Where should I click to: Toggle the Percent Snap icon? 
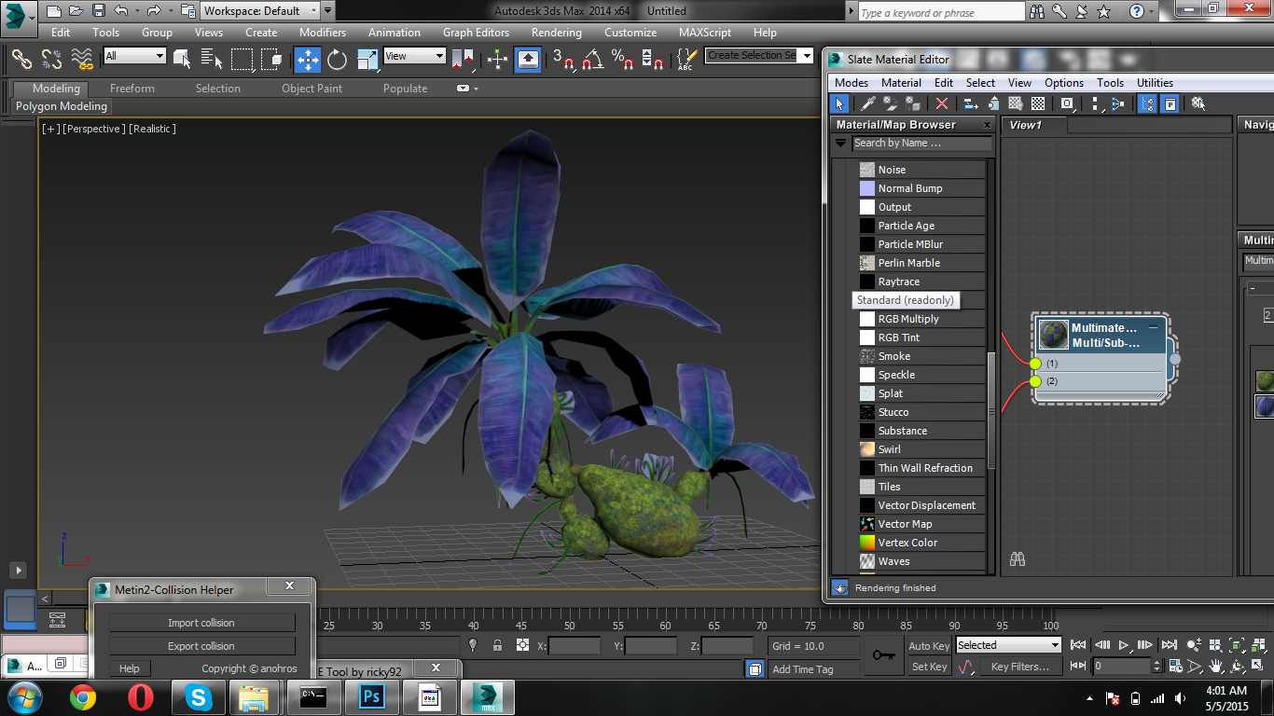tap(622, 60)
